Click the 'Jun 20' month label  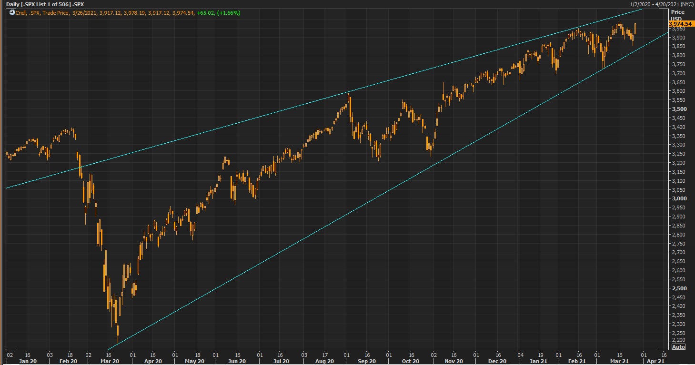coord(237,361)
